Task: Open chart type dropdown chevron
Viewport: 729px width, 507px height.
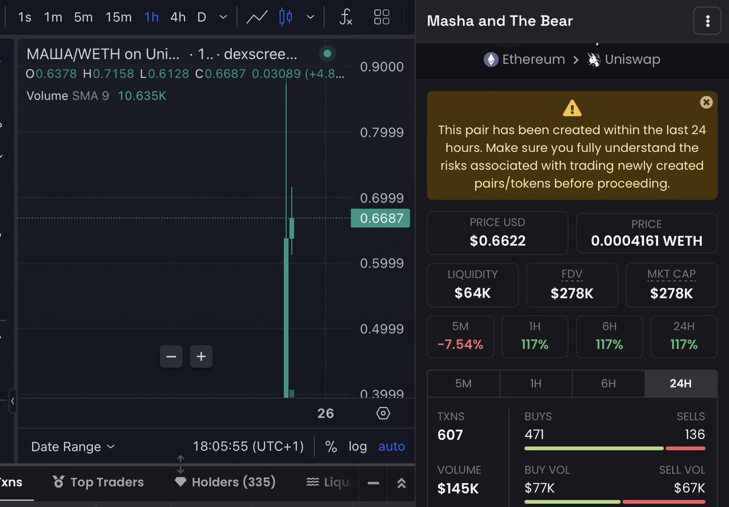Action: [x=310, y=17]
